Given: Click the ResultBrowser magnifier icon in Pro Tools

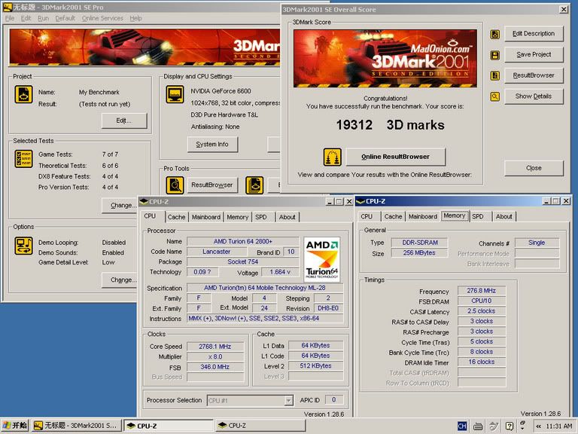Looking at the screenshot, I should point(175,185).
